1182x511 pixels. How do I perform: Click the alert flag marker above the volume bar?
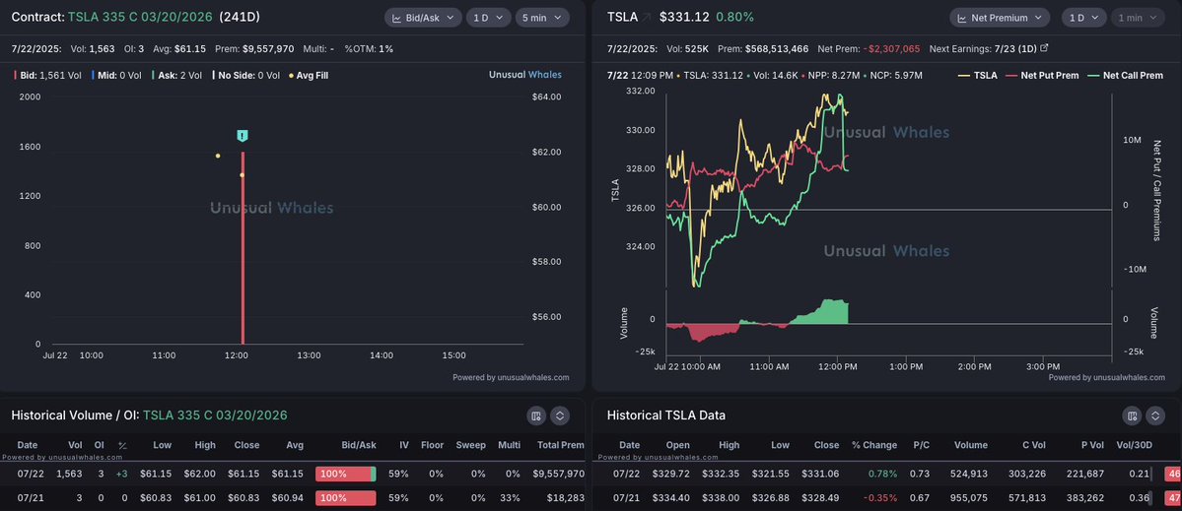tap(242, 136)
